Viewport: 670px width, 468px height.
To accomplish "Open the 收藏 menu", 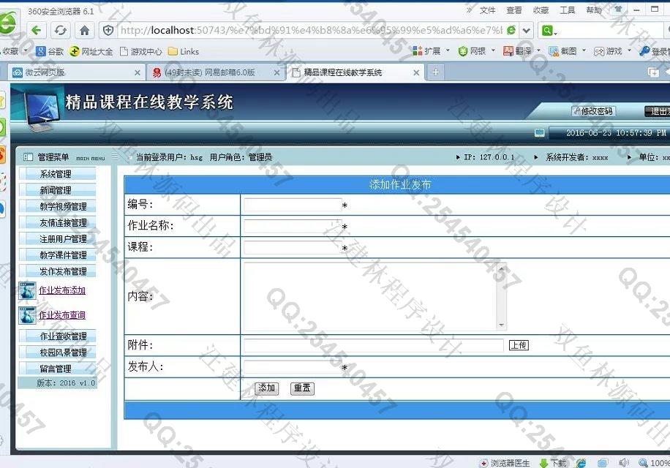I will coord(541,10).
